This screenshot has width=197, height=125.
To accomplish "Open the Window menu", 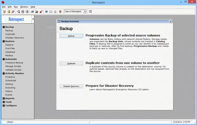I will coord(24,7).
